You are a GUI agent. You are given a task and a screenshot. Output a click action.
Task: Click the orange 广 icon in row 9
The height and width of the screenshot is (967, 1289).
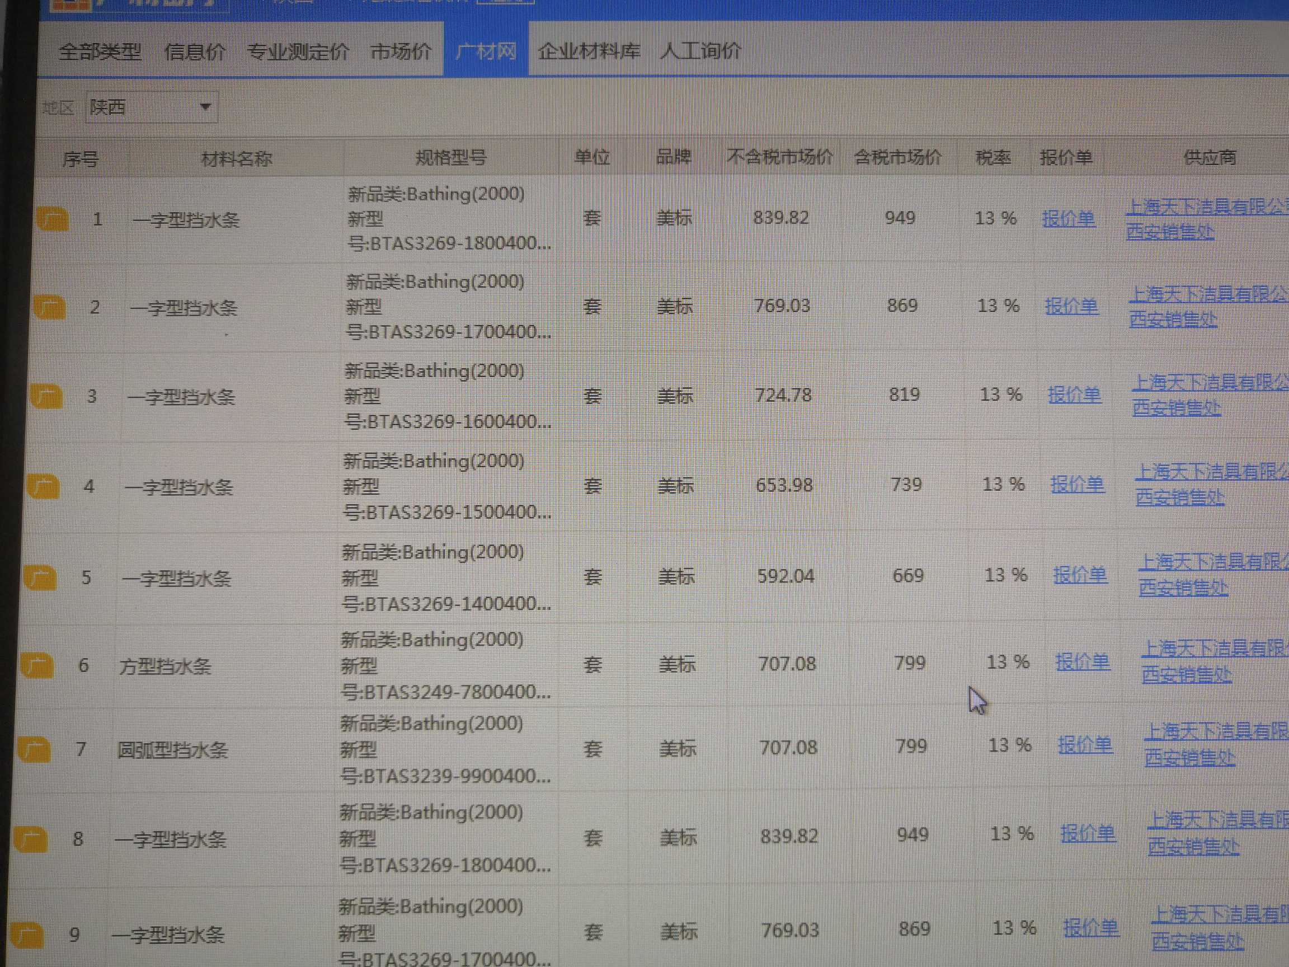[27, 936]
